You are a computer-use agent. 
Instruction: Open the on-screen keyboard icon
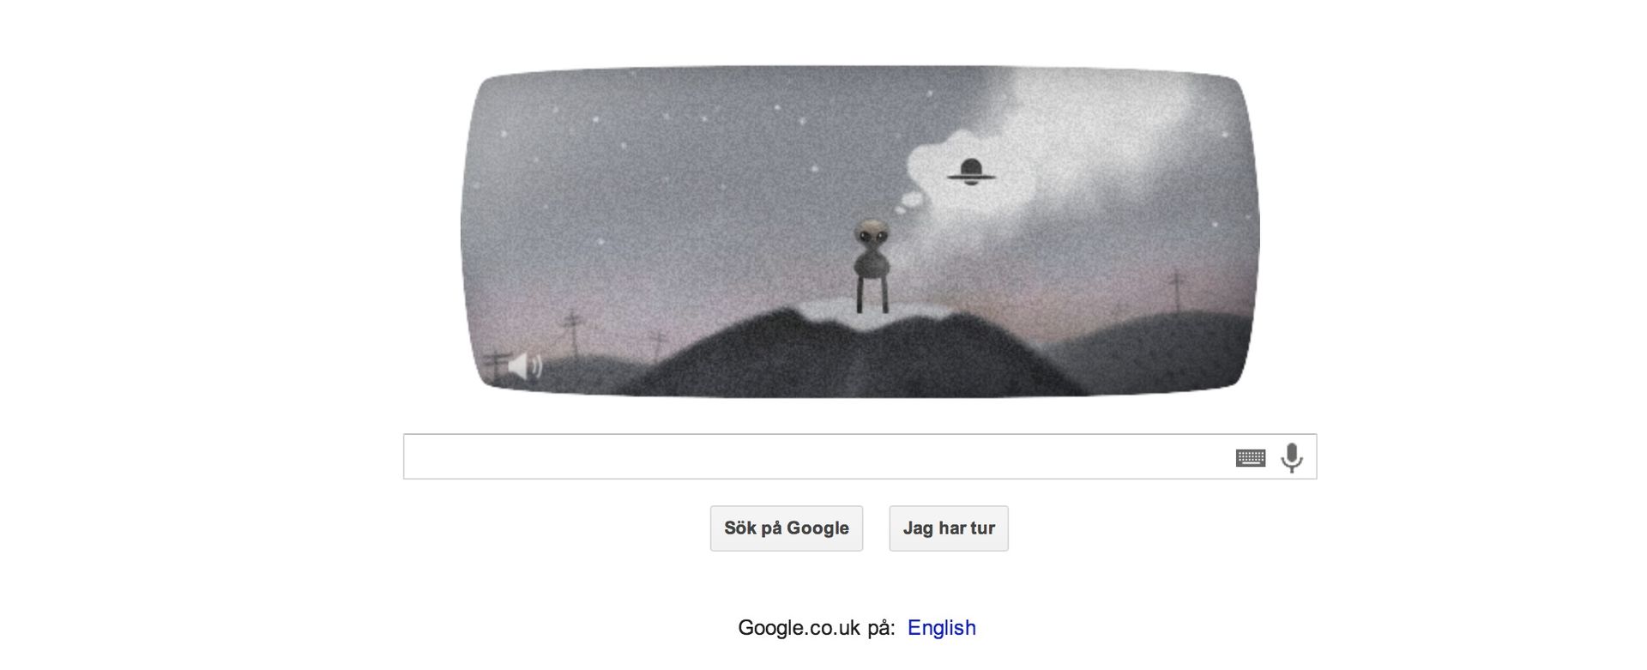point(1251,458)
